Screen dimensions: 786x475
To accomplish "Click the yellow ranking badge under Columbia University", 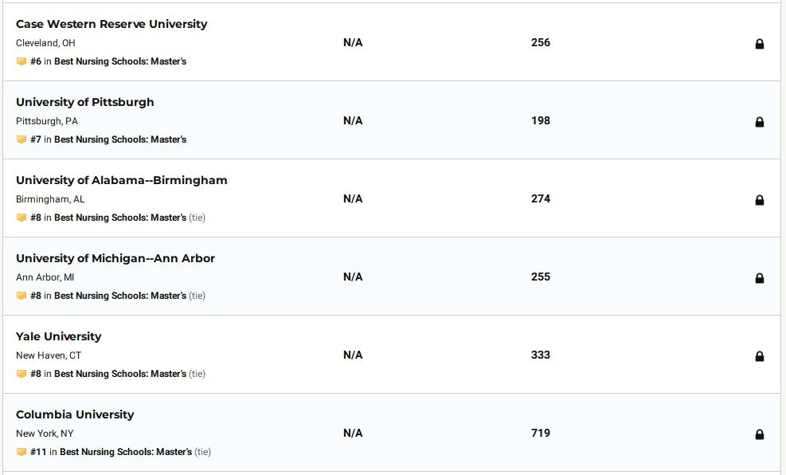I will (21, 452).
